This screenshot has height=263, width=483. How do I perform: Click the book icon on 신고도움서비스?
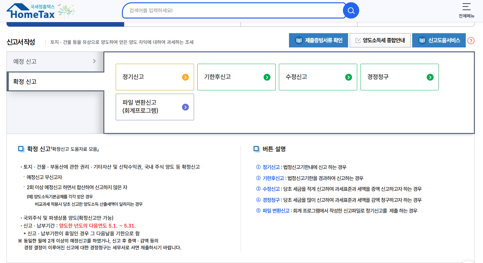[423, 40]
